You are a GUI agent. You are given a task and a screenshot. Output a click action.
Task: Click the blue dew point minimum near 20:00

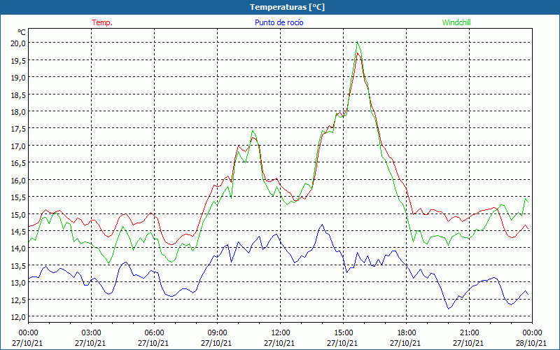click(448, 309)
